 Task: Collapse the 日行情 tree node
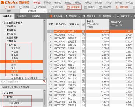point(7,45)
